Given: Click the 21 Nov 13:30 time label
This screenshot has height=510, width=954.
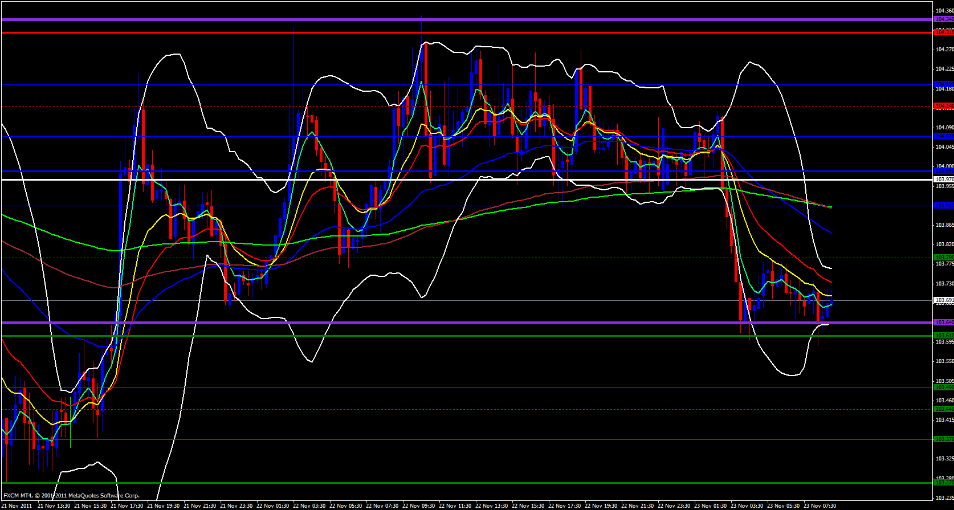Looking at the screenshot, I should click(x=54, y=505).
